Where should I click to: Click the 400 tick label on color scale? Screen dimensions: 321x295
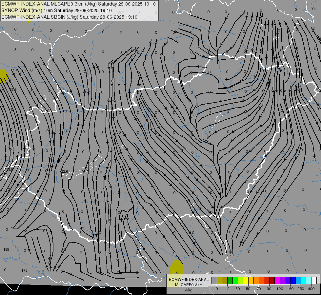coord(311,289)
